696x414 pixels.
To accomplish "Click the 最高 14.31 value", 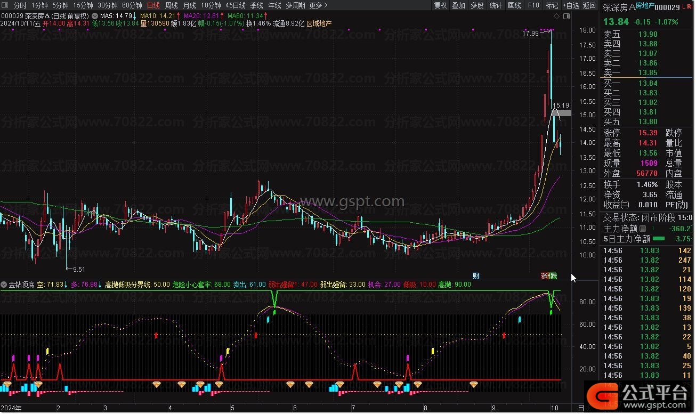I will click(647, 143).
